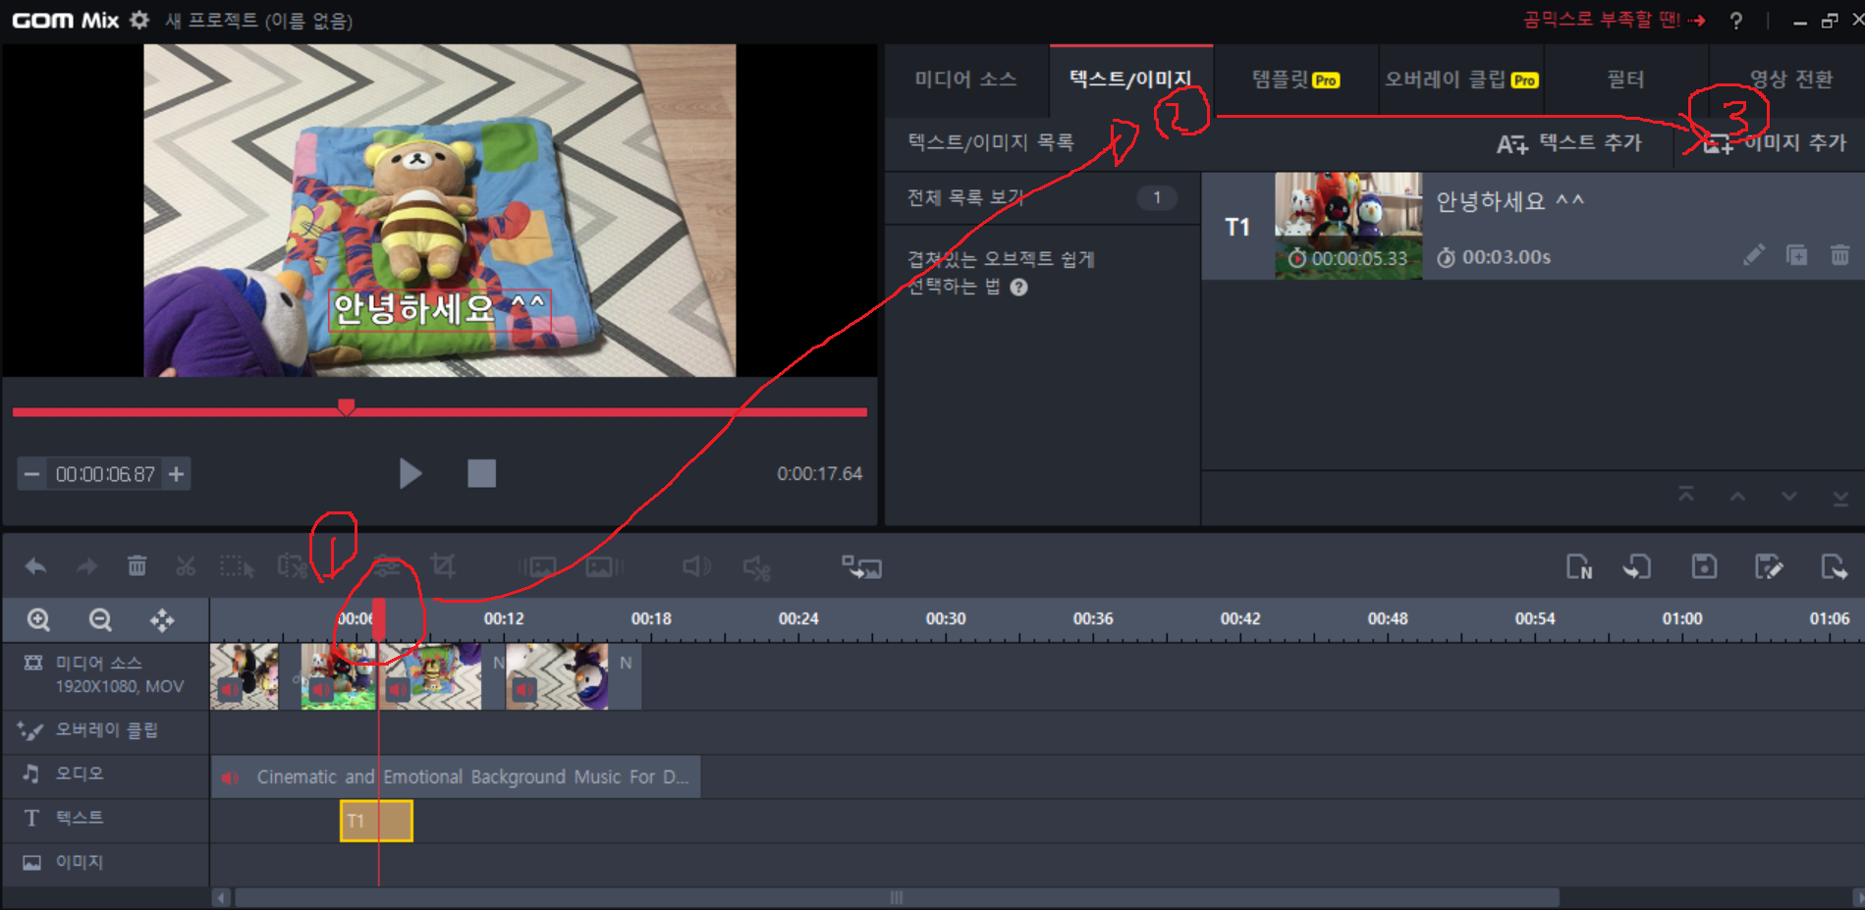Fit the timeline with the four-arrow icon
The height and width of the screenshot is (910, 1865).
[162, 619]
